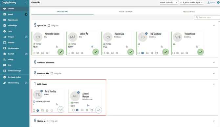This screenshot has height=127, width=220.
Task: Click alarm-off icon on Amund Hansen card
Action: 92,110
